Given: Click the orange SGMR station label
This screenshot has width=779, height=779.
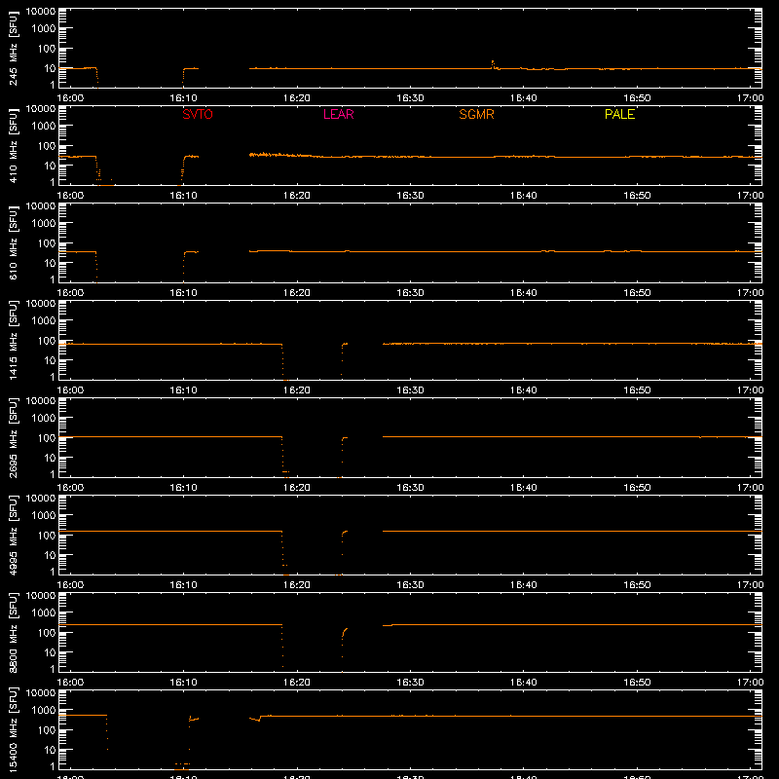Looking at the screenshot, I should pos(476,114).
